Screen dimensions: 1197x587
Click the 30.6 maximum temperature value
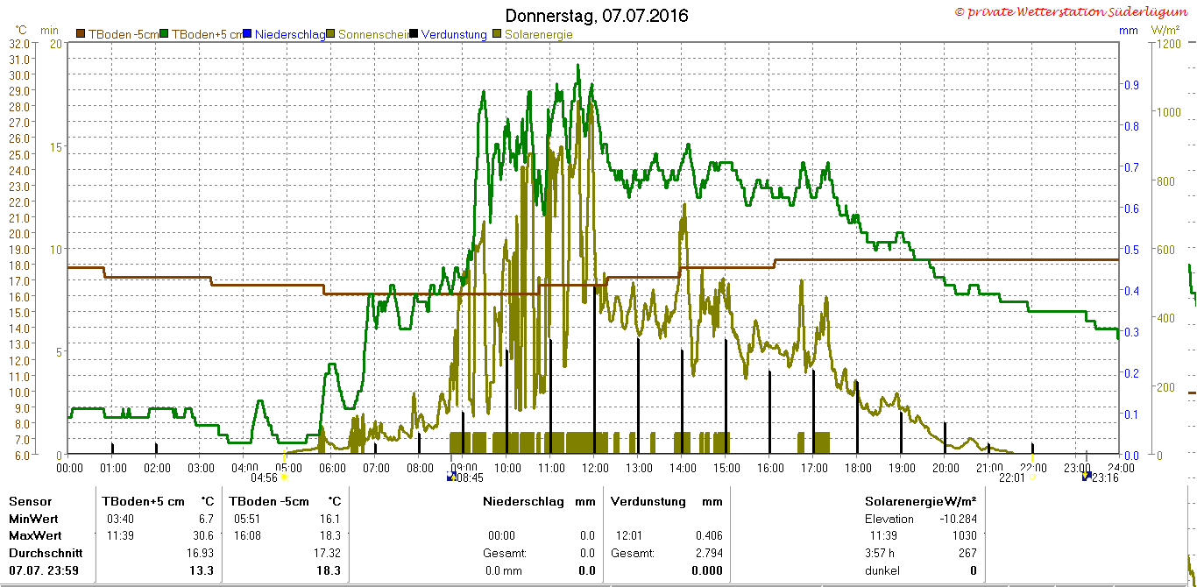[202, 535]
